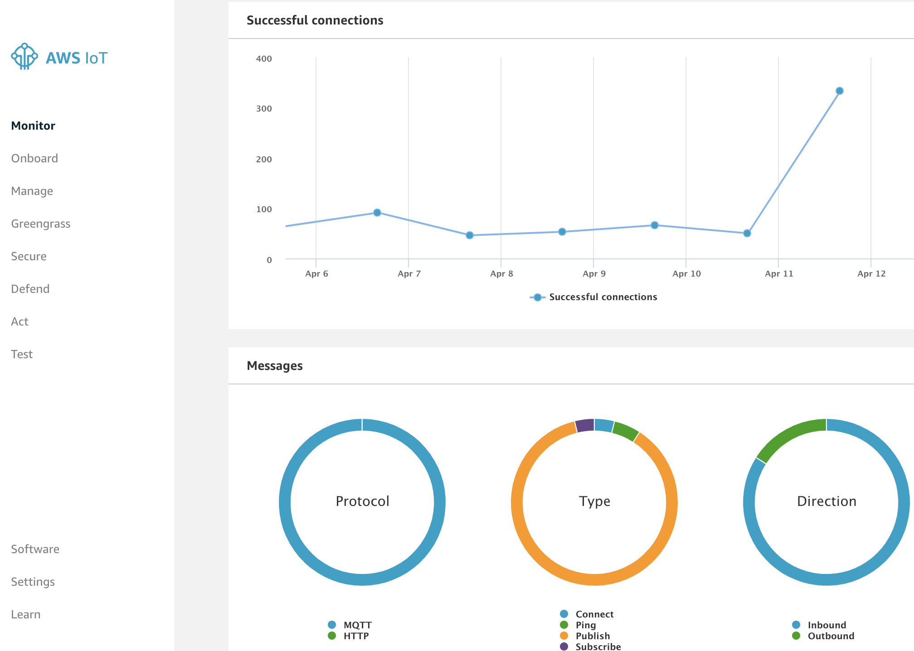The width and height of the screenshot is (914, 651).
Task: Click the data point between Apr 10 and Apr 11
Action: [x=747, y=233]
